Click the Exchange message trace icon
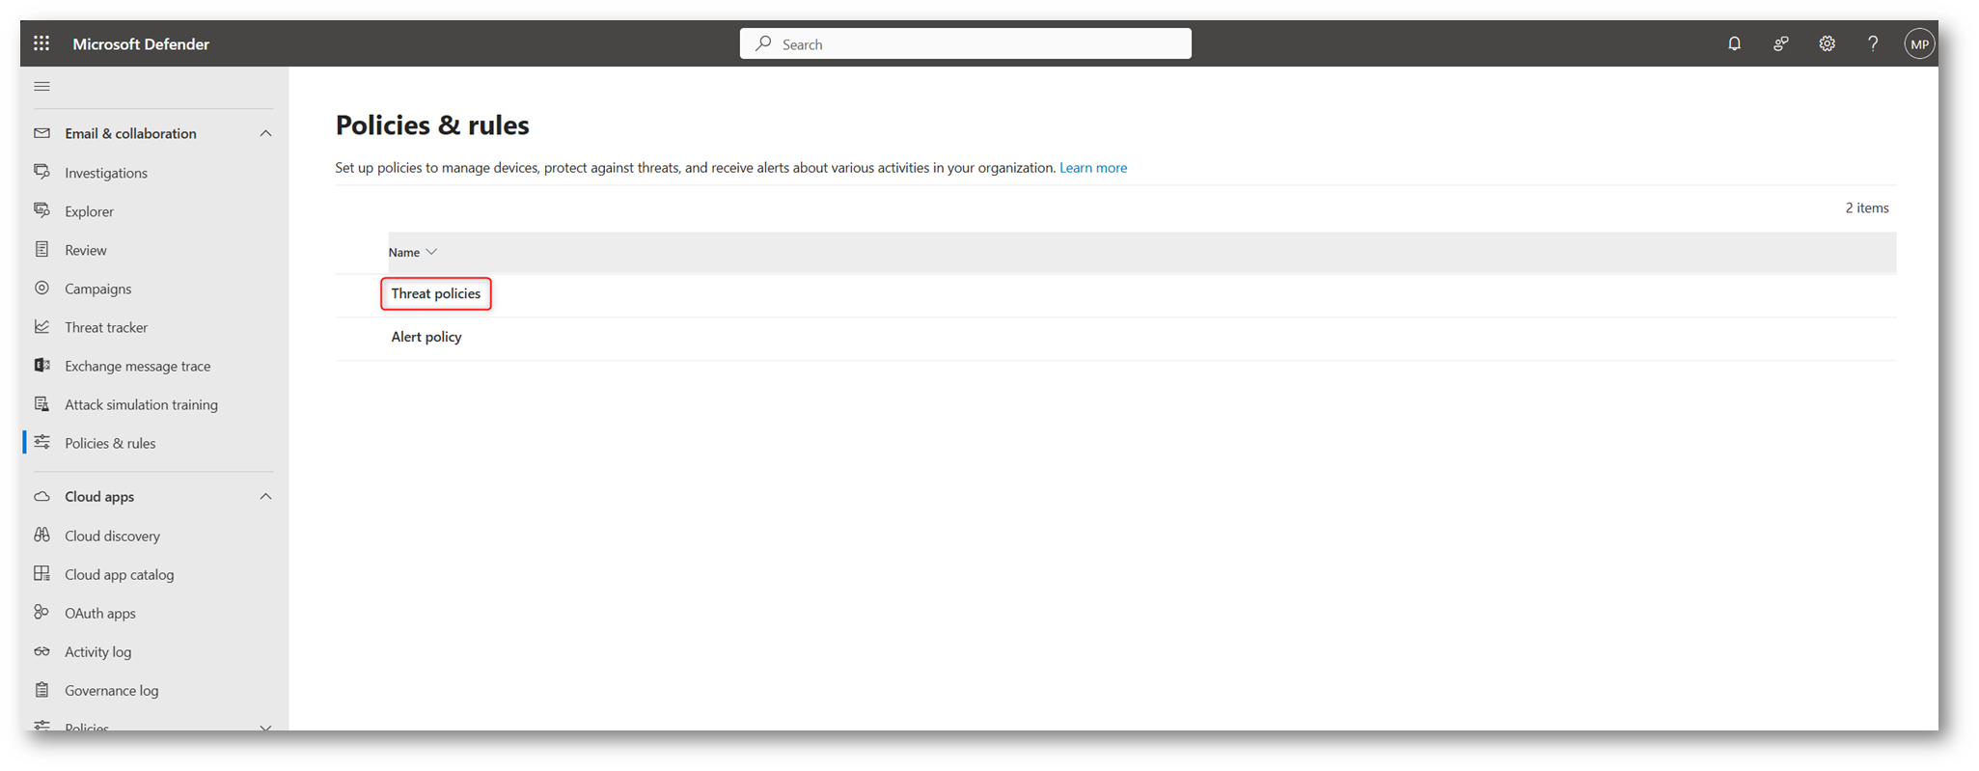 click(41, 365)
